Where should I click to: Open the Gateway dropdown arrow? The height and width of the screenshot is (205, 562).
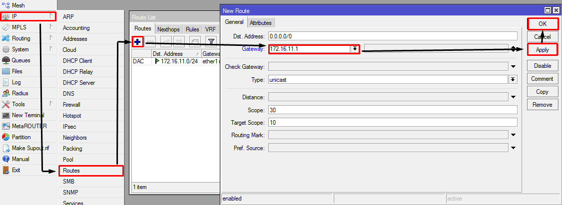[355, 49]
